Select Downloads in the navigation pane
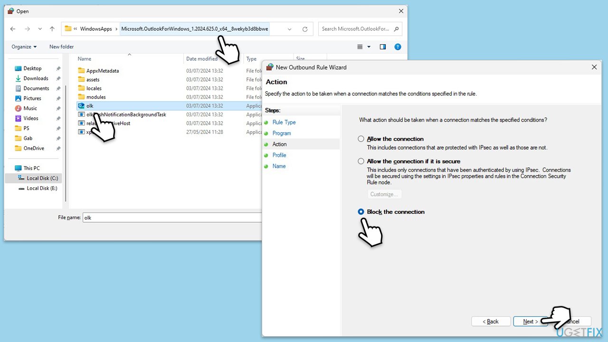The width and height of the screenshot is (608, 342). click(36, 78)
